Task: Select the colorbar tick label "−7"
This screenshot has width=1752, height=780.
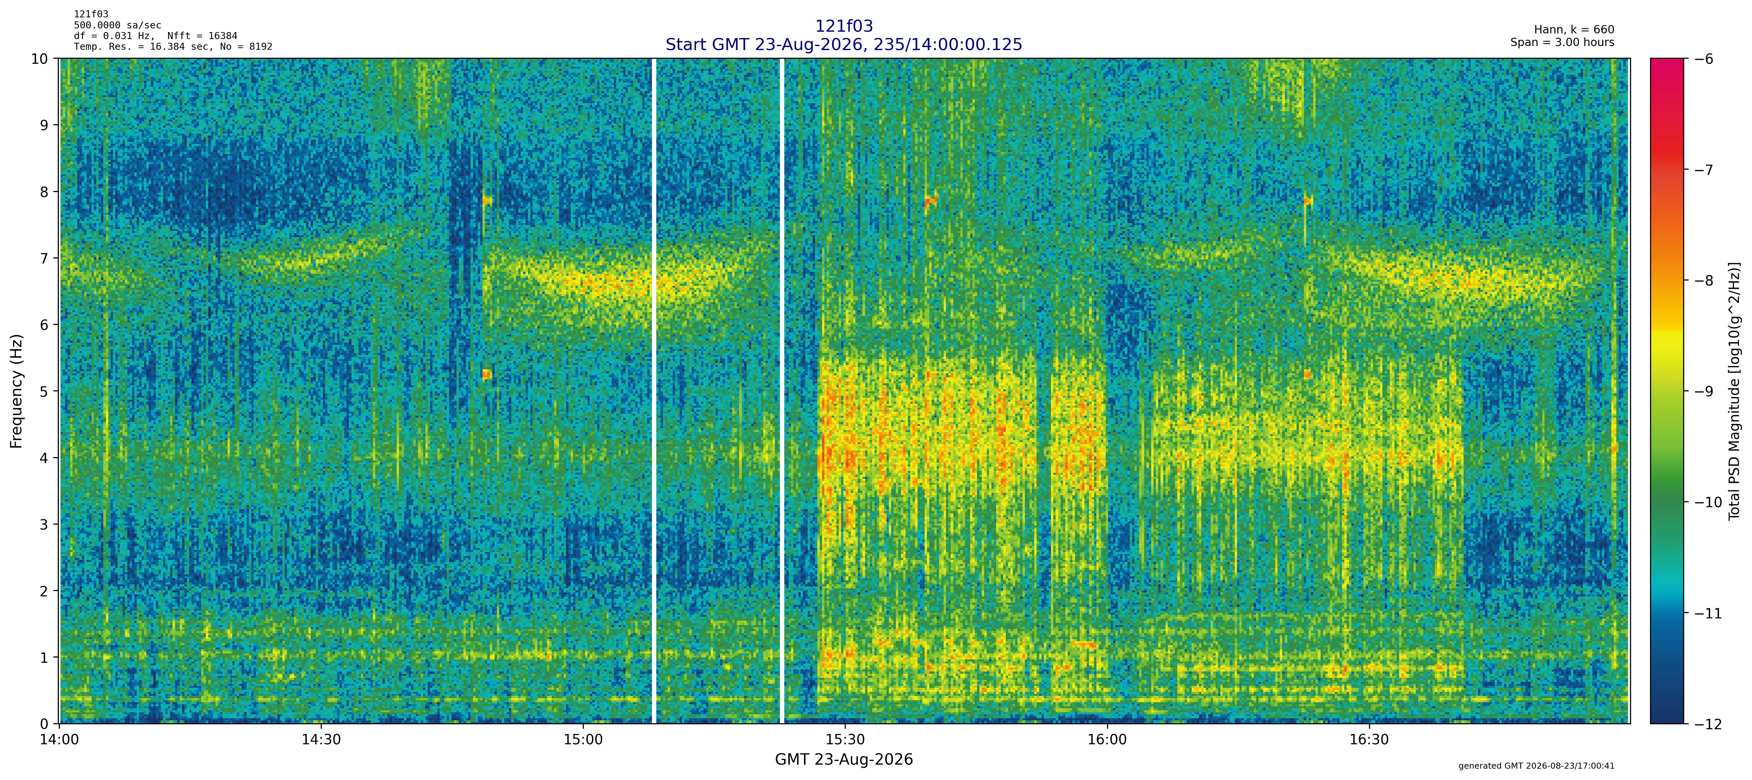Action: (1704, 170)
